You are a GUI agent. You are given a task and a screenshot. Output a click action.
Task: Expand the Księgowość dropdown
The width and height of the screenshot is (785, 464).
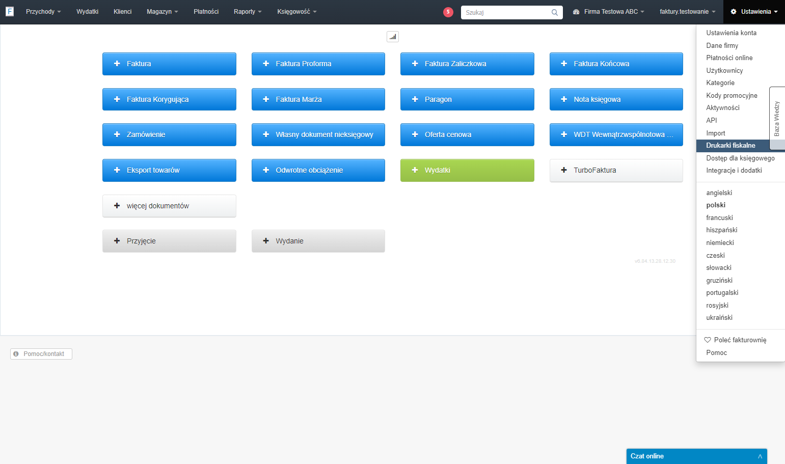[297, 12]
